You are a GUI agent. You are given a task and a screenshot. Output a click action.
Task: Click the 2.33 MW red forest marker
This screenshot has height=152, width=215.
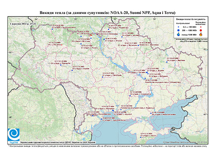click(62, 45)
